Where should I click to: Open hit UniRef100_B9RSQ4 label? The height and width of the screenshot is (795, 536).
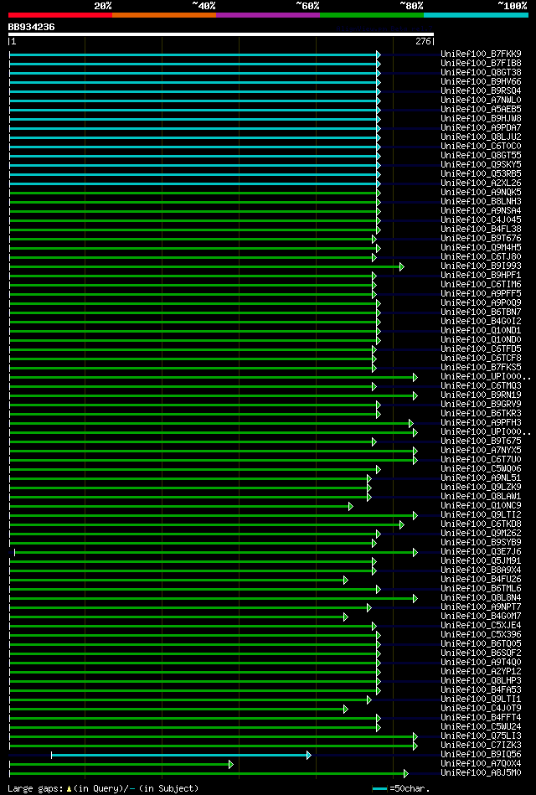coord(481,90)
